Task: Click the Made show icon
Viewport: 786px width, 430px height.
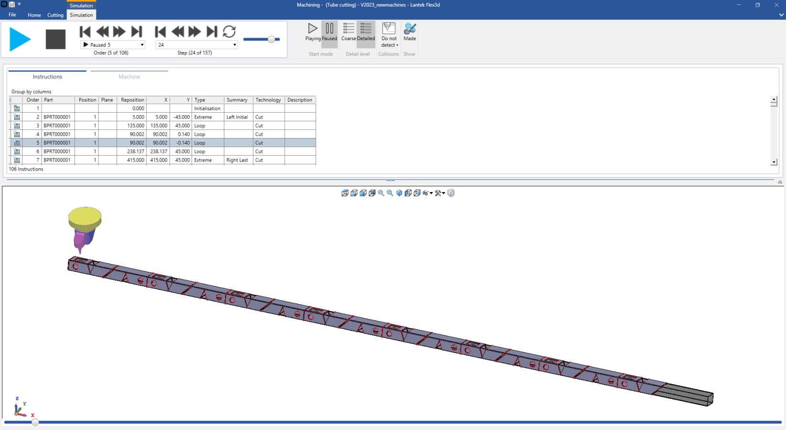Action: click(409, 32)
